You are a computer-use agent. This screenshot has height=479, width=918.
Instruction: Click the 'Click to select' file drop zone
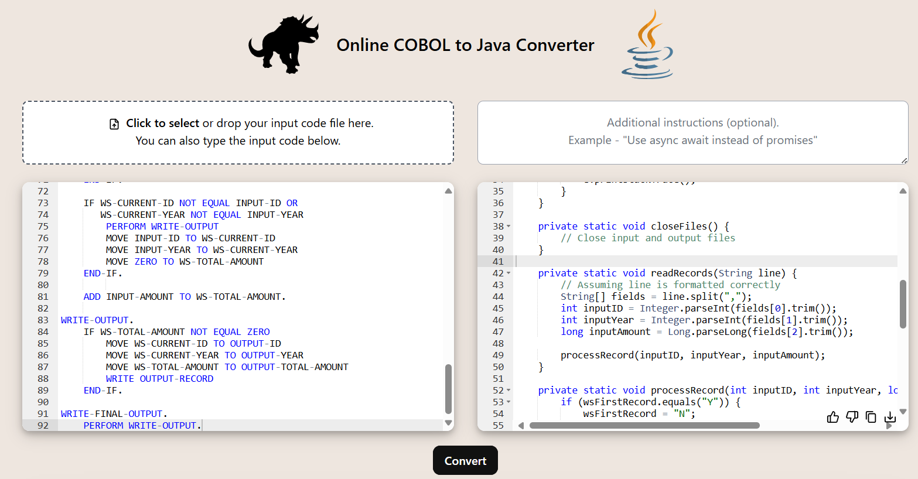click(x=238, y=132)
